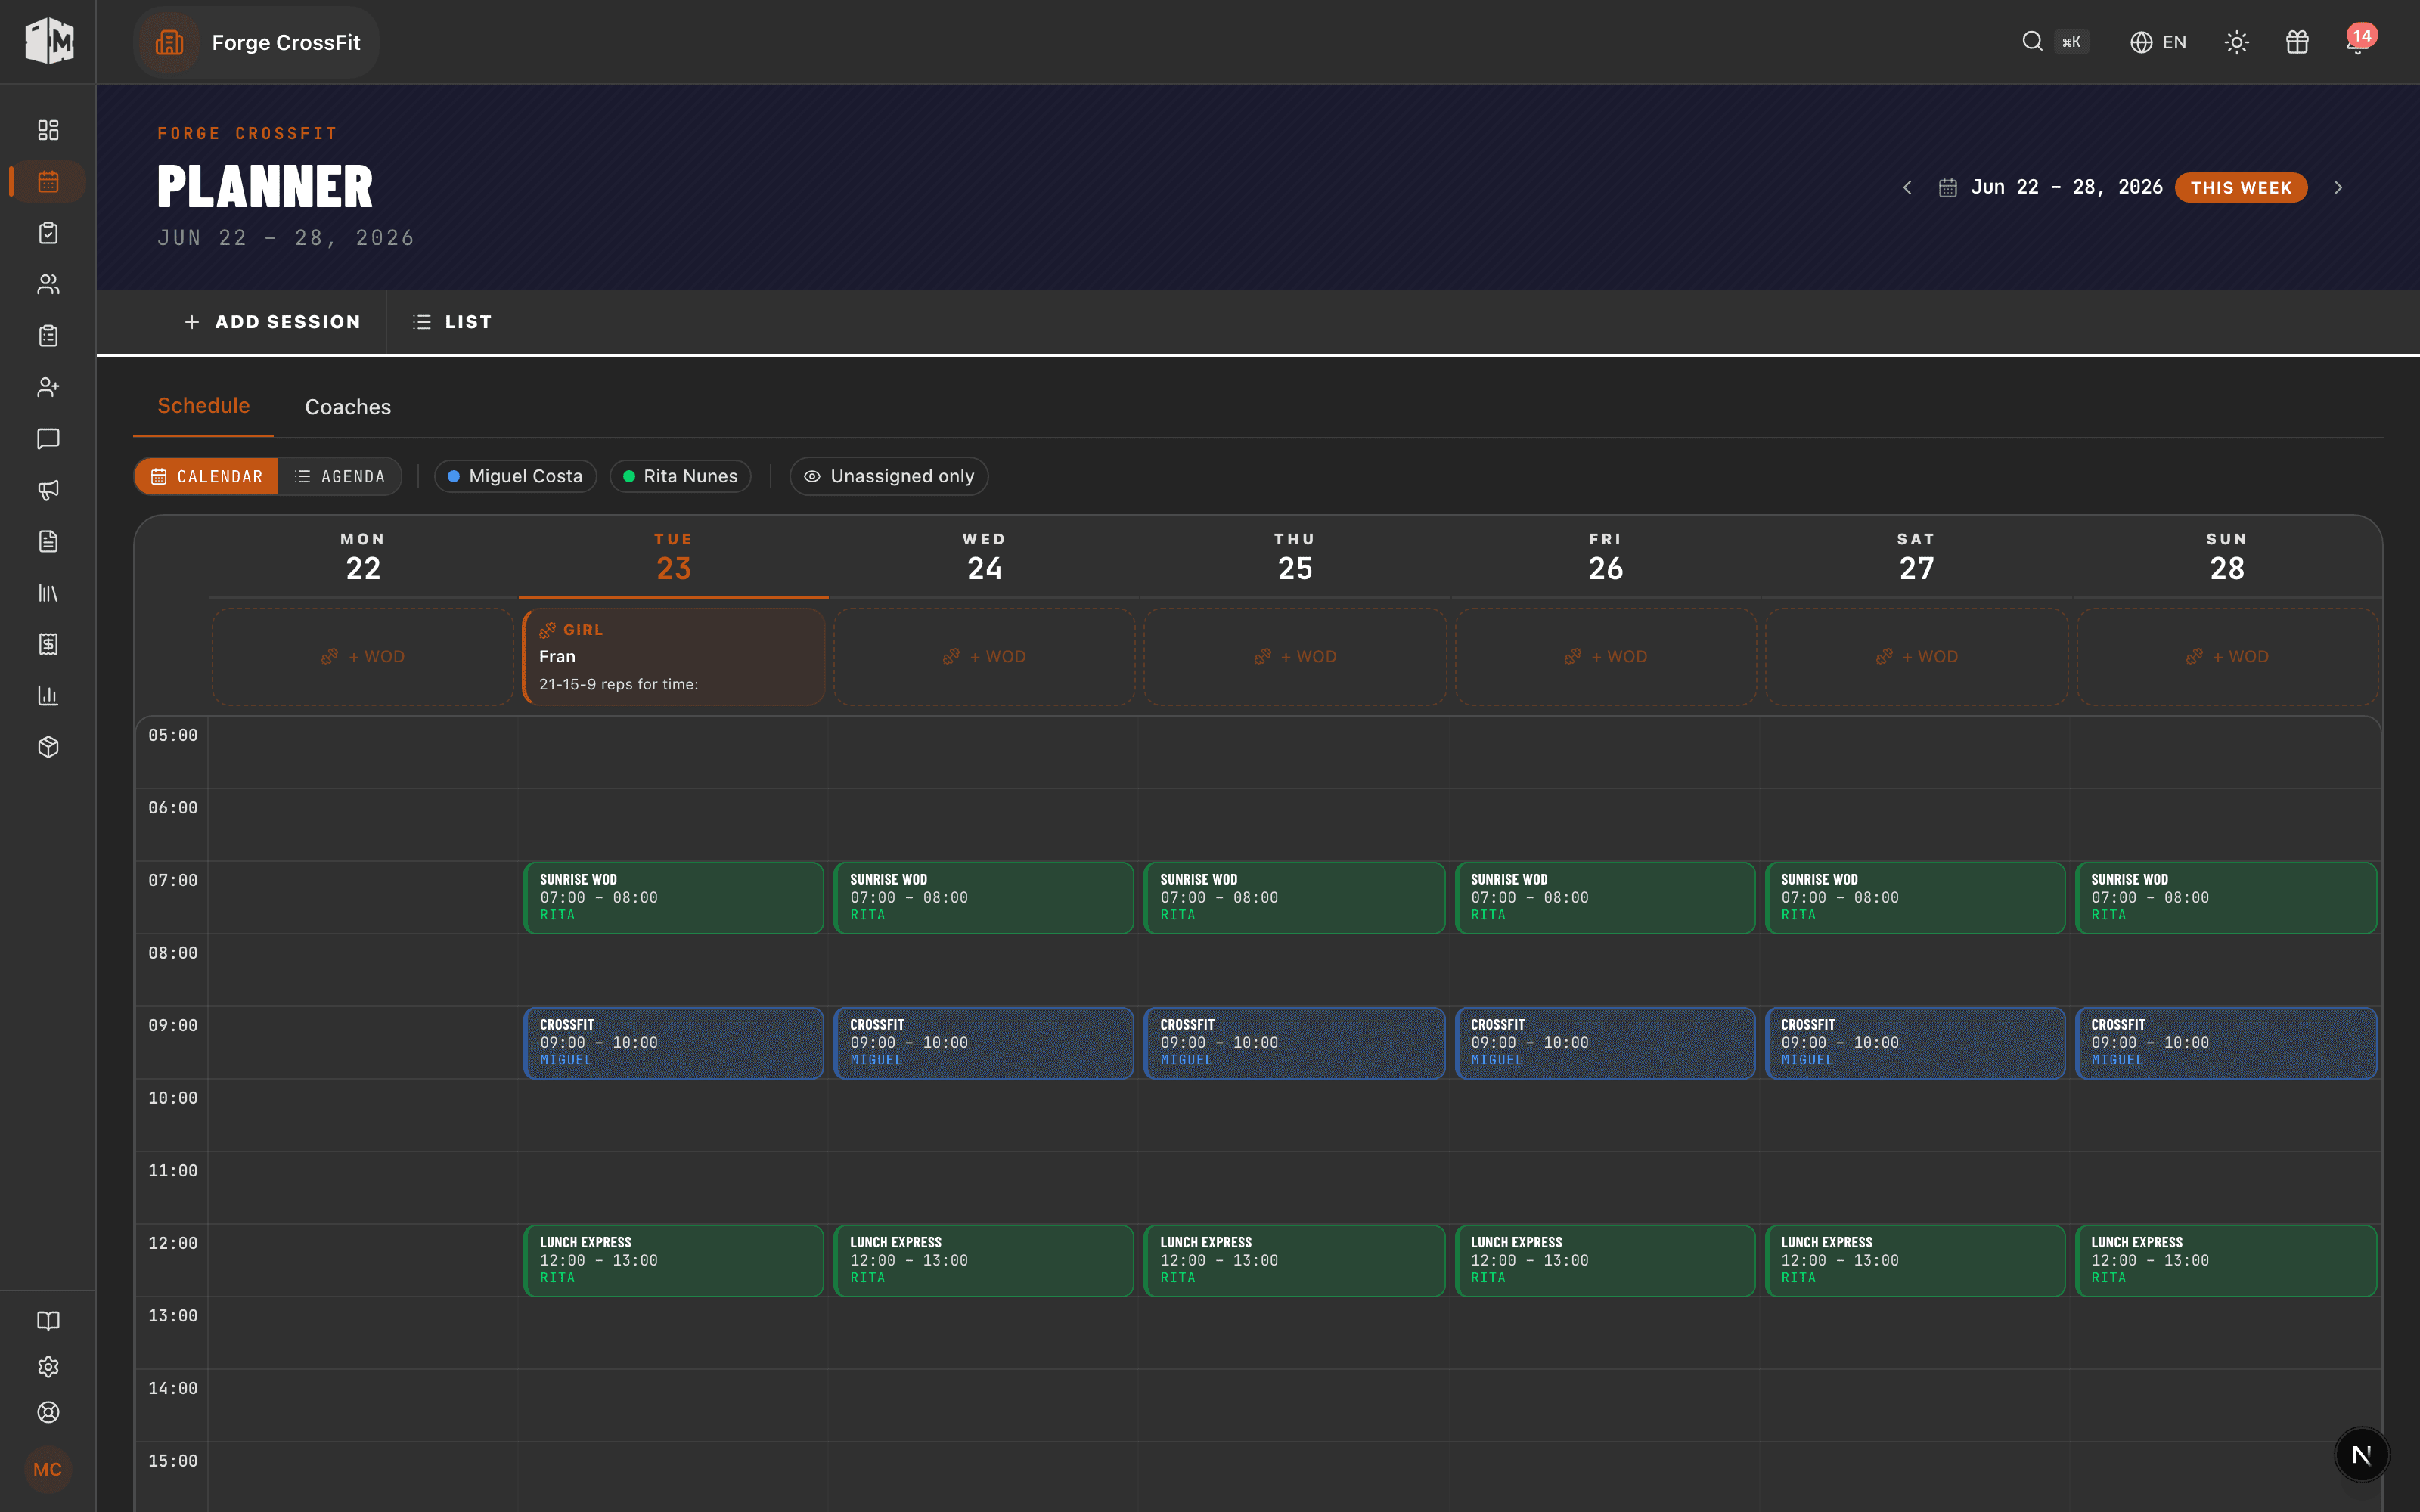Screen dimensions: 2420x1512
Task: Click the ADD SESSION button
Action: point(272,322)
